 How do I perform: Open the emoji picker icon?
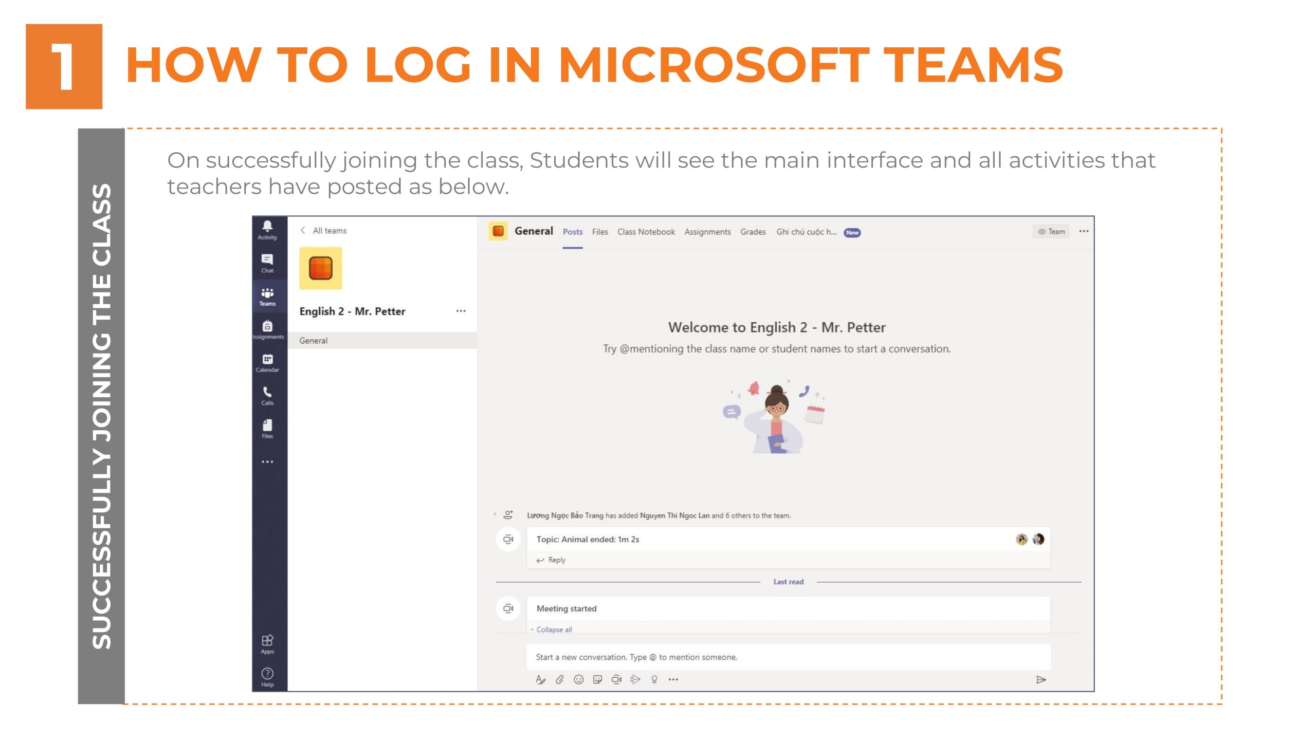pos(578,679)
